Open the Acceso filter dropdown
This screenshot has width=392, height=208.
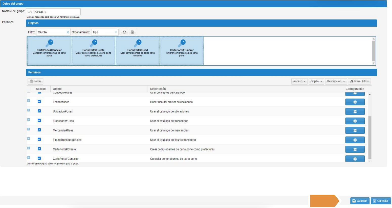(299, 81)
